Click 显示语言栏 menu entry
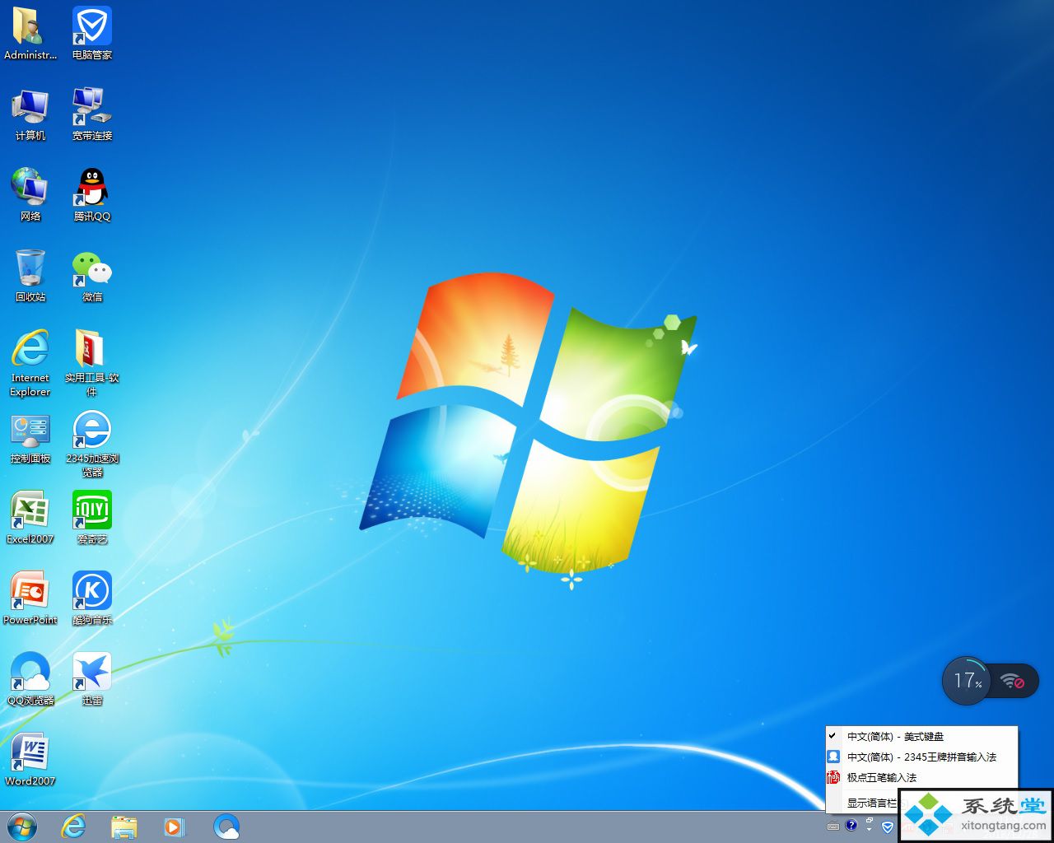This screenshot has width=1054, height=843. (871, 803)
